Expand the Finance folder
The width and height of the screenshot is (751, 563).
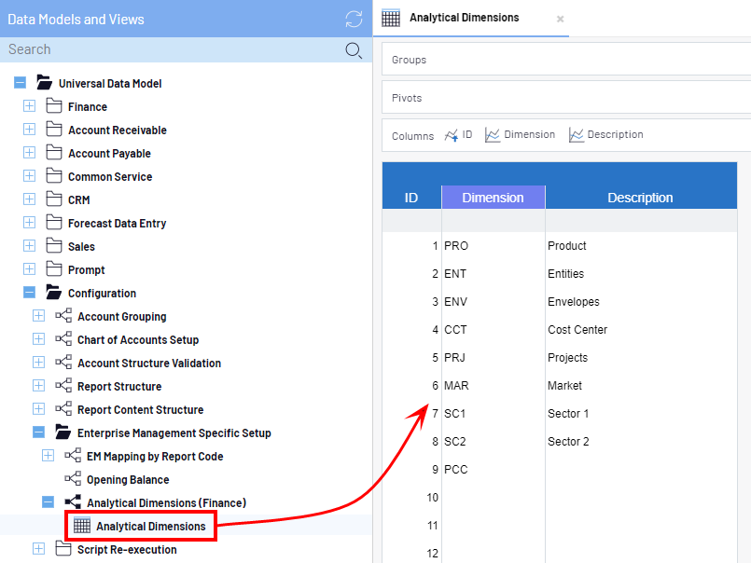[29, 107]
